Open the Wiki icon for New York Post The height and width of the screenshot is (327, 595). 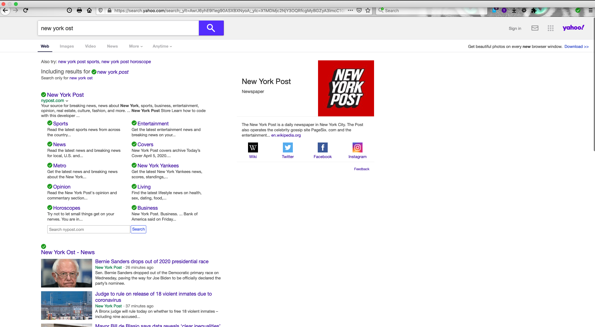click(x=253, y=147)
